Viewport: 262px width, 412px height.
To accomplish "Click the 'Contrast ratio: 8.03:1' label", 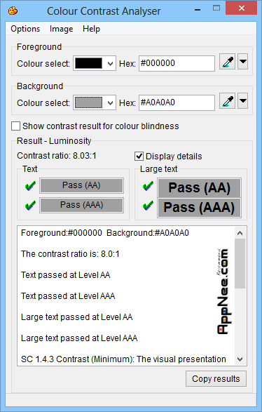I will [x=57, y=156].
